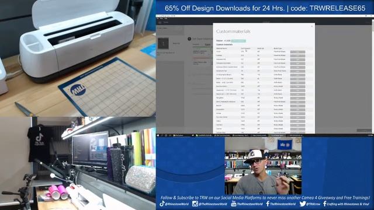The width and height of the screenshot is (374, 210).
Task: Click Edit for the Canvas row
Action: 297,129
